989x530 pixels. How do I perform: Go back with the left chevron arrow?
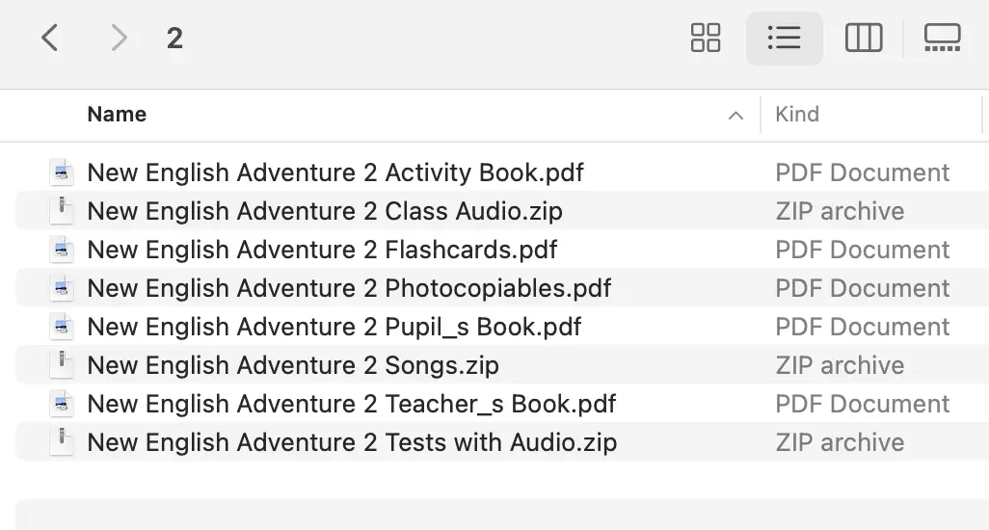pos(50,38)
